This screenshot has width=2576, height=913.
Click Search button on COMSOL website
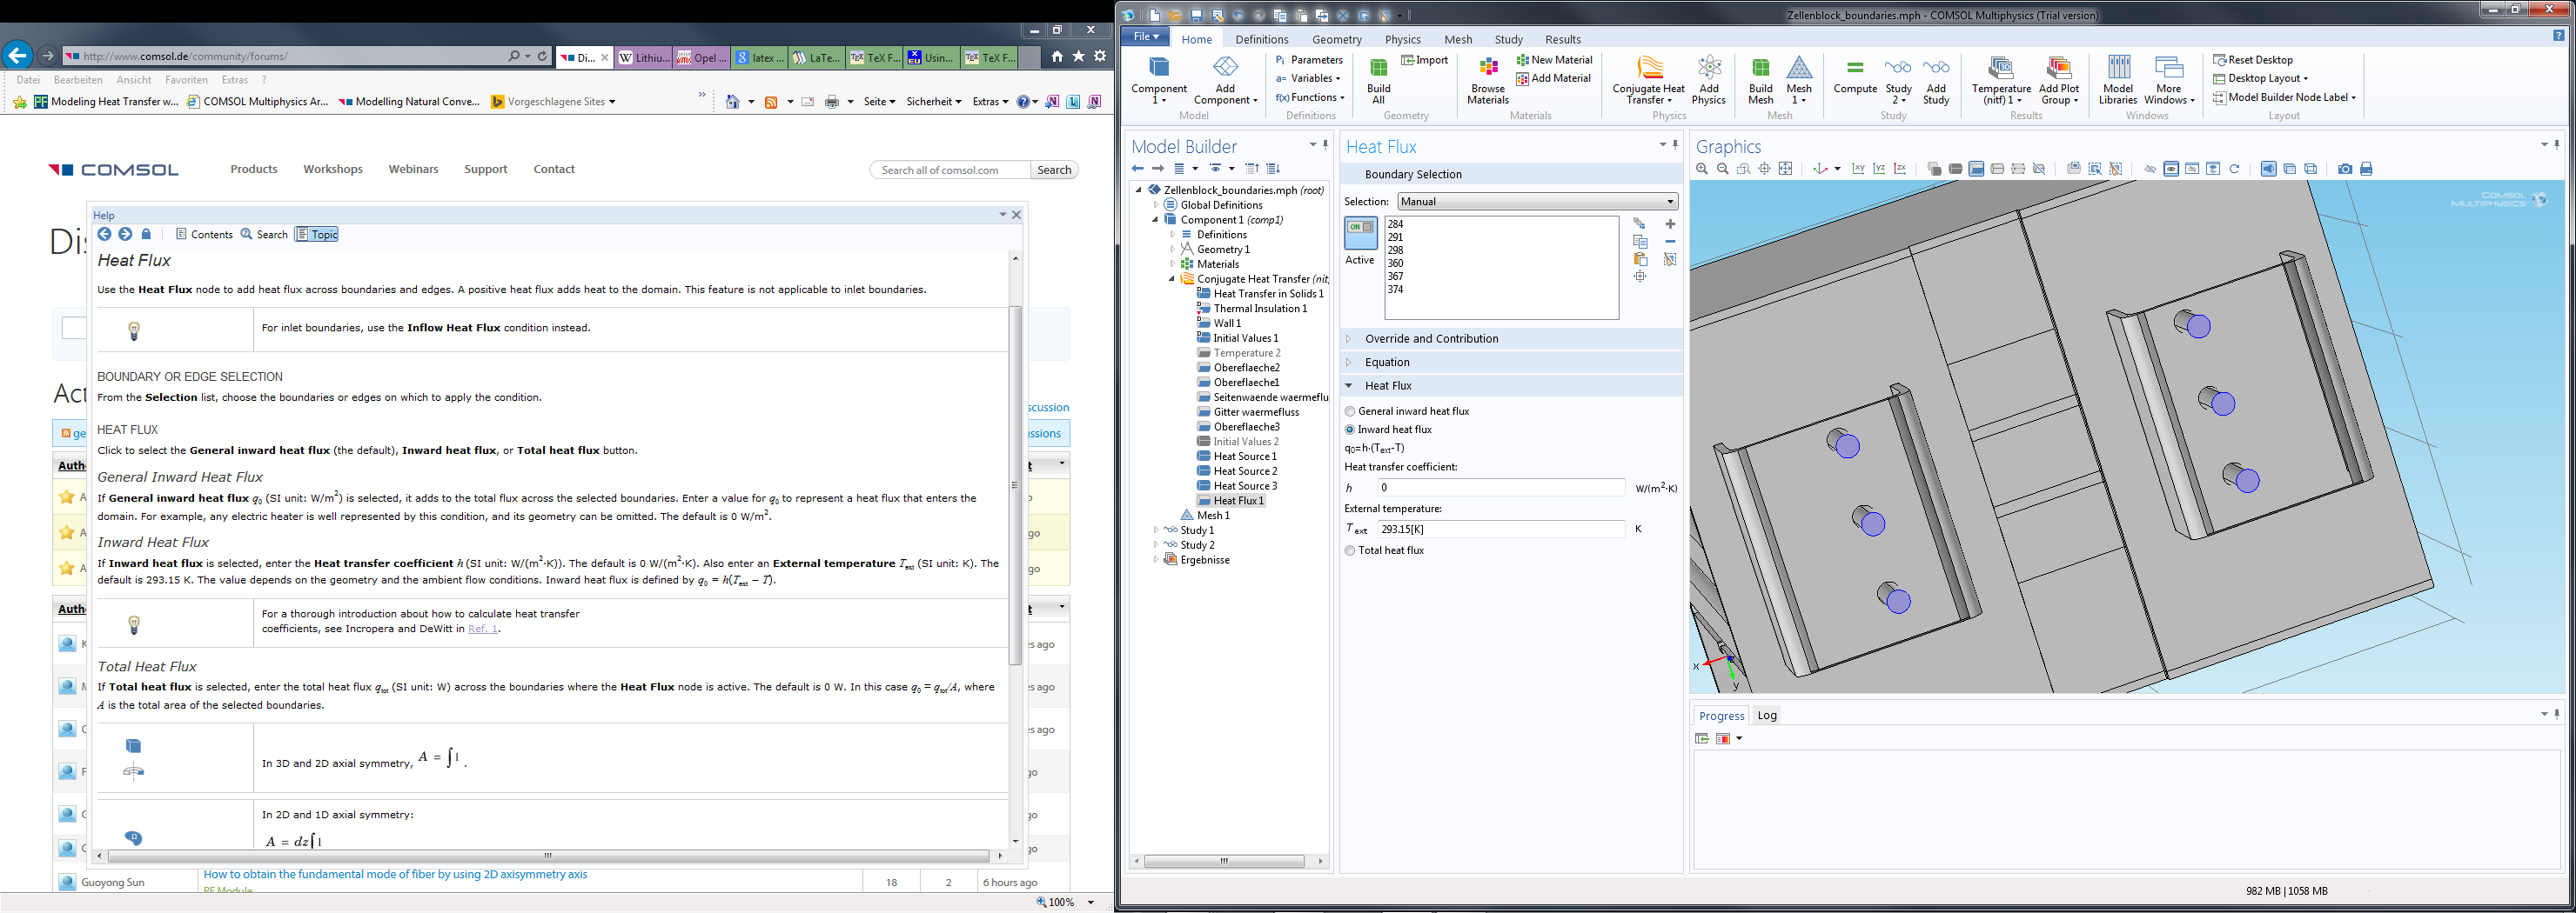(1054, 170)
